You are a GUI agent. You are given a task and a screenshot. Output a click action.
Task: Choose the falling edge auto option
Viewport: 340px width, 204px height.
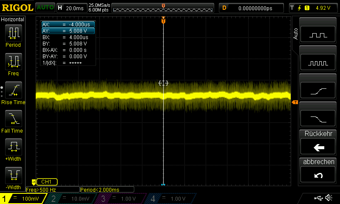coord(318,119)
